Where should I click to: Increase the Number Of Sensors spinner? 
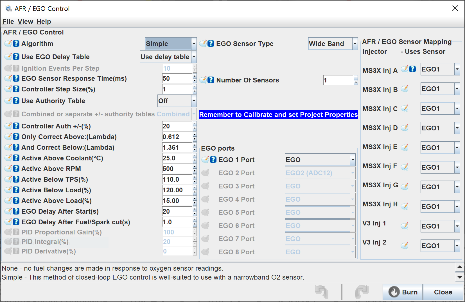pos(356,78)
